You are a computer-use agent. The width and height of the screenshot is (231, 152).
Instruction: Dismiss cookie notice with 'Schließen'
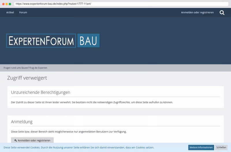click(x=221, y=147)
